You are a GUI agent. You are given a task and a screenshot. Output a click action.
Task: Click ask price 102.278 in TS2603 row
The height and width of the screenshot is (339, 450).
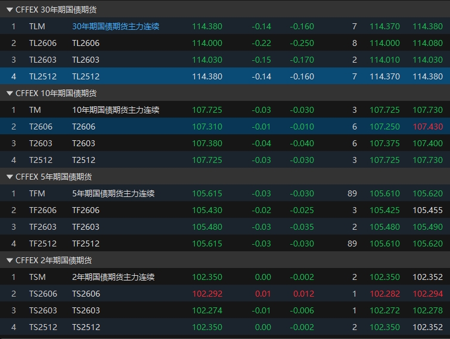(x=427, y=310)
